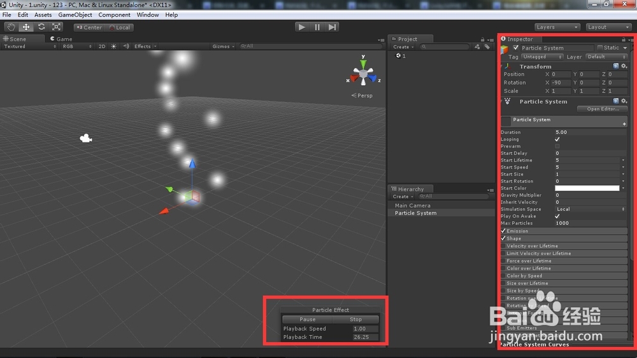
Task: Open Transform component gear settings
Action: click(624, 66)
